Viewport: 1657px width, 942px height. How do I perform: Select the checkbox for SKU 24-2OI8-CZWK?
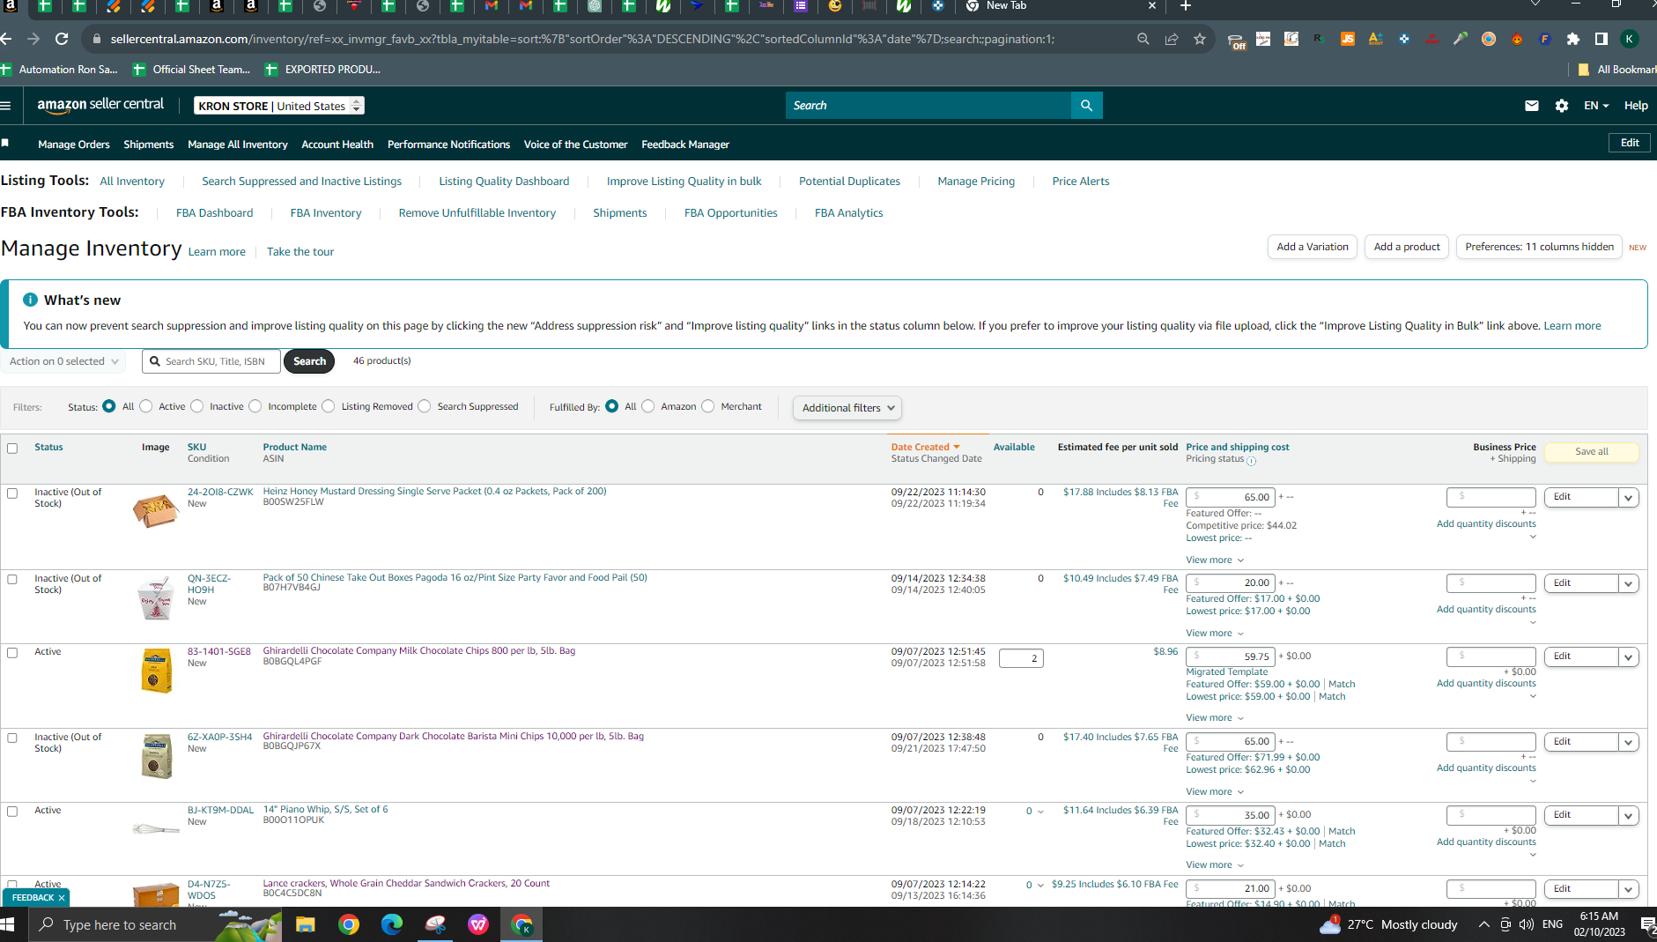coord(12,493)
